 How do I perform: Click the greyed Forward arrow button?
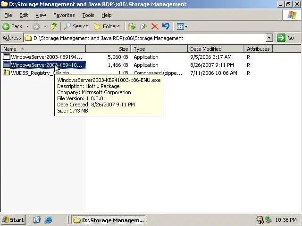coord(36,26)
